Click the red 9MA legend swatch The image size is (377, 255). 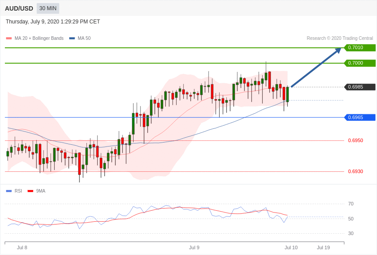point(30,191)
